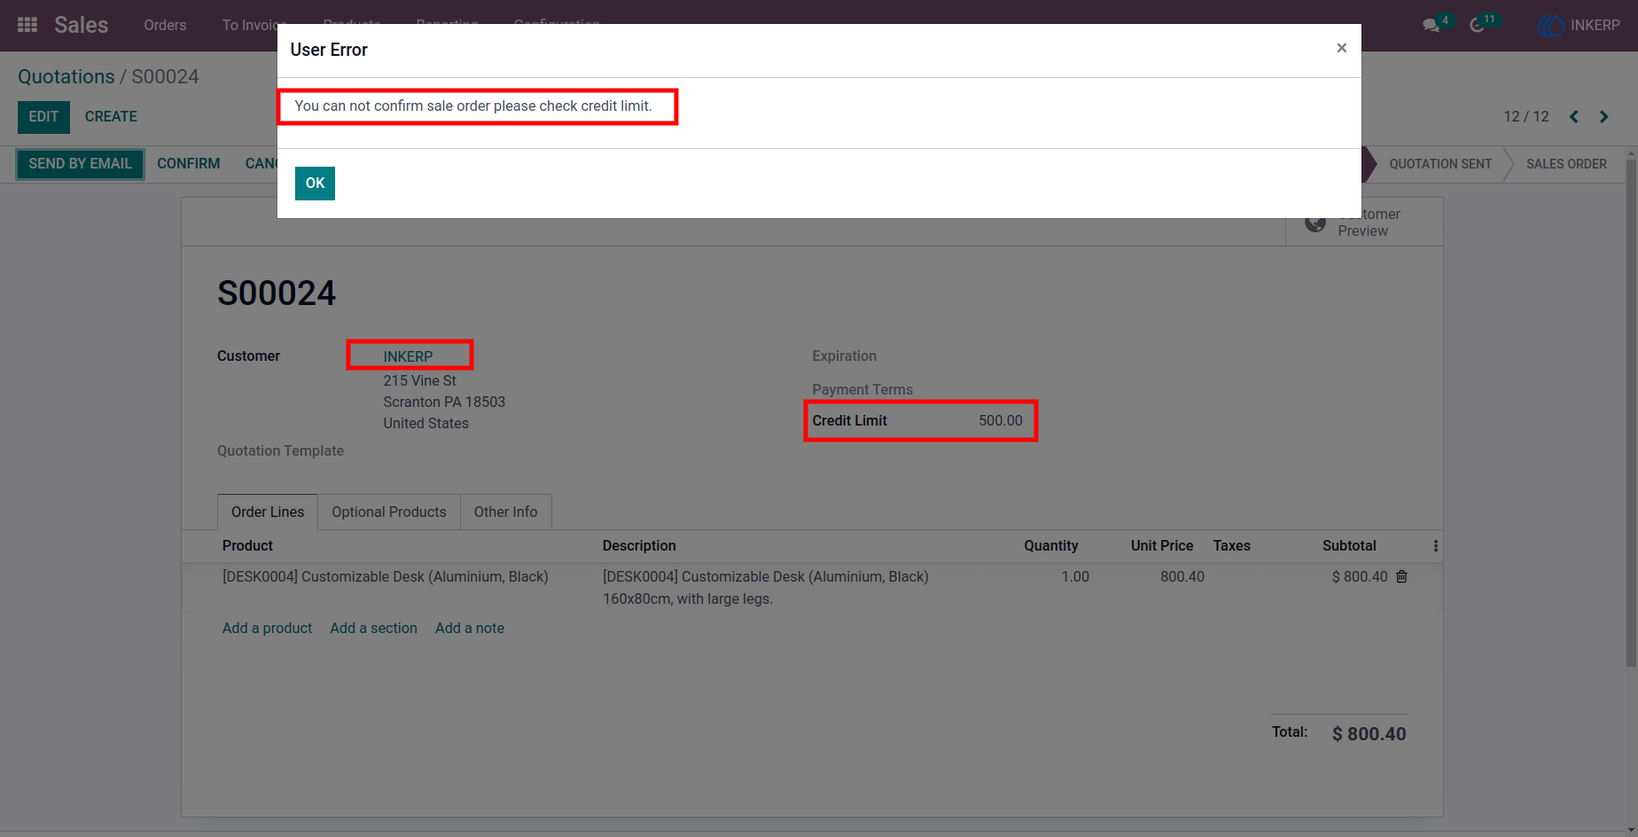Viewport: 1638px width, 837px height.
Task: Click the record pager 12 / 12
Action: pyautogui.click(x=1526, y=117)
